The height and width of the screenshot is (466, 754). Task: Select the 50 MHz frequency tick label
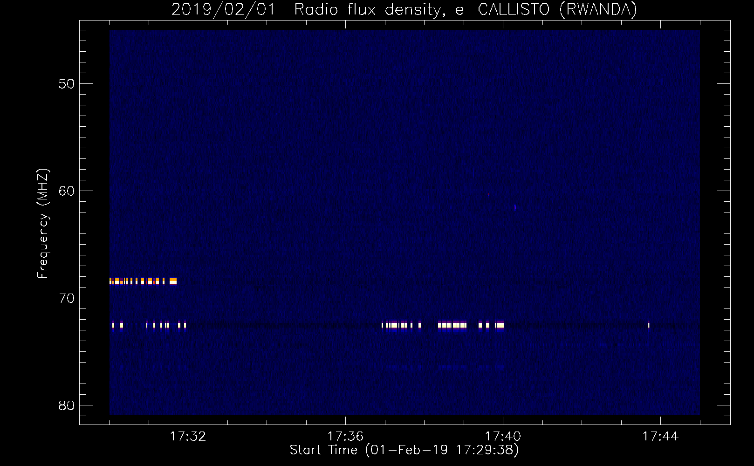pyautogui.click(x=67, y=84)
